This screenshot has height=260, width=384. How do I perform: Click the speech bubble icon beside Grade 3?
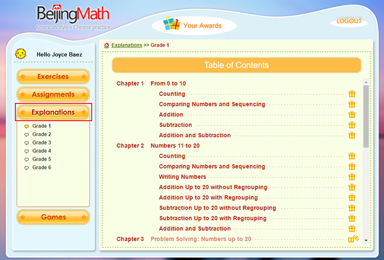tap(26, 143)
